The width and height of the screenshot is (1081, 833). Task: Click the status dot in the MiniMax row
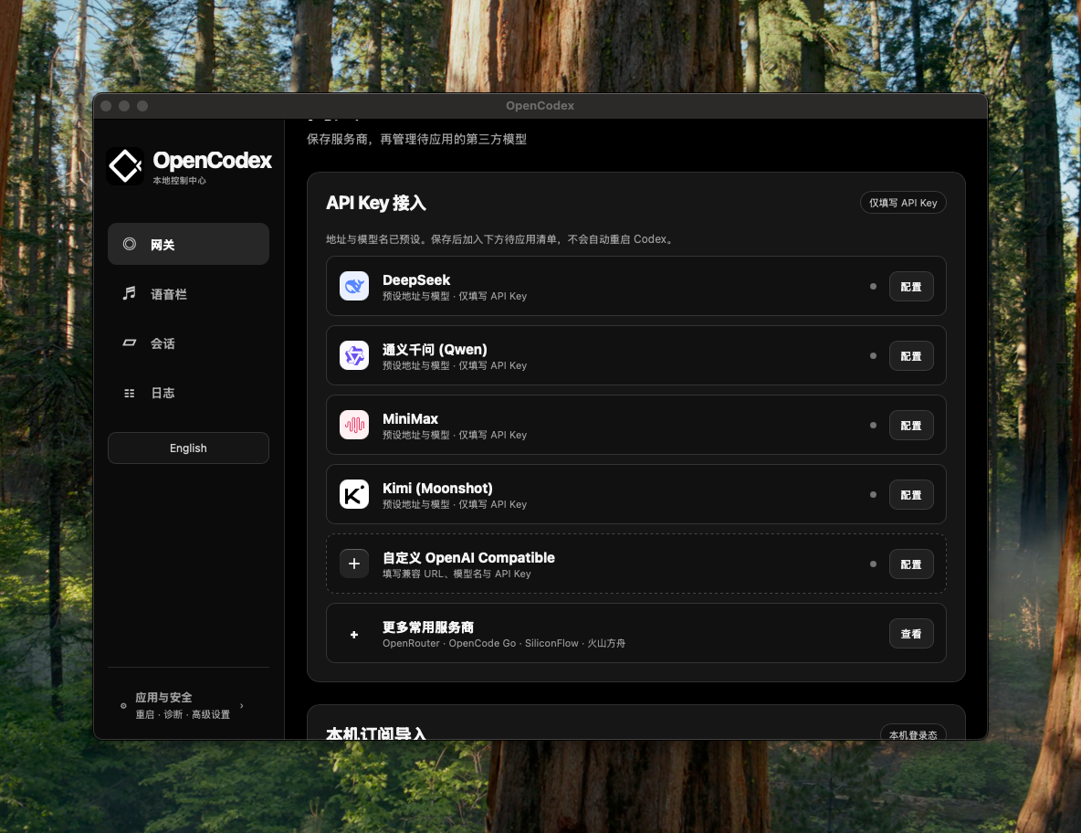click(874, 426)
